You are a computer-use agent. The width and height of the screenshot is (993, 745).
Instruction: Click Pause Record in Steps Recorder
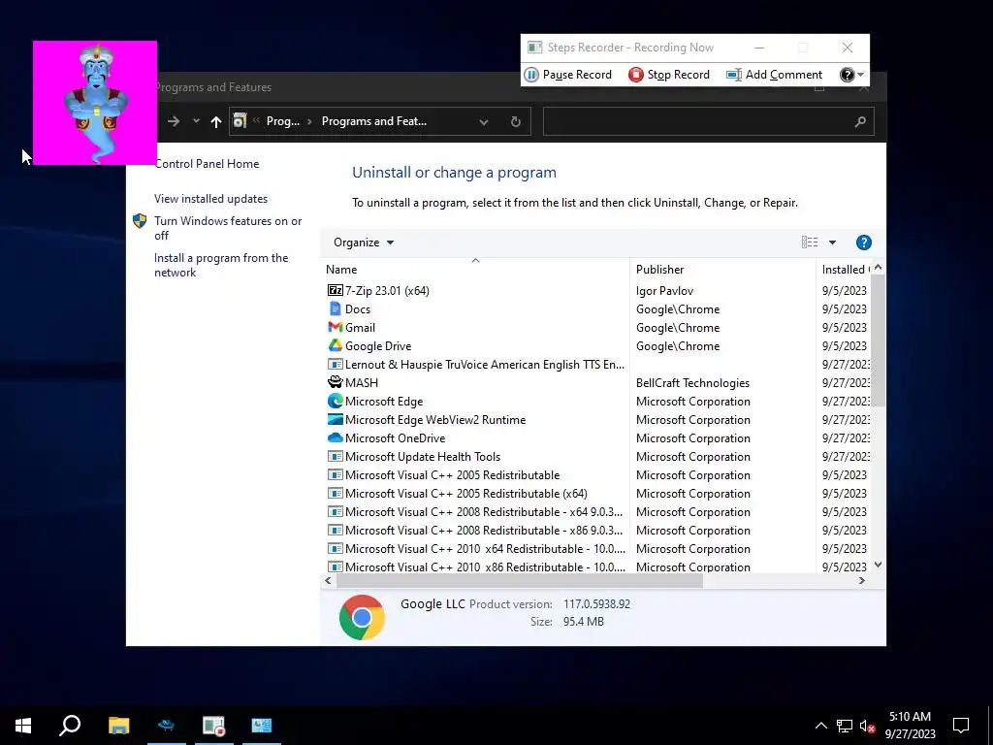(568, 75)
